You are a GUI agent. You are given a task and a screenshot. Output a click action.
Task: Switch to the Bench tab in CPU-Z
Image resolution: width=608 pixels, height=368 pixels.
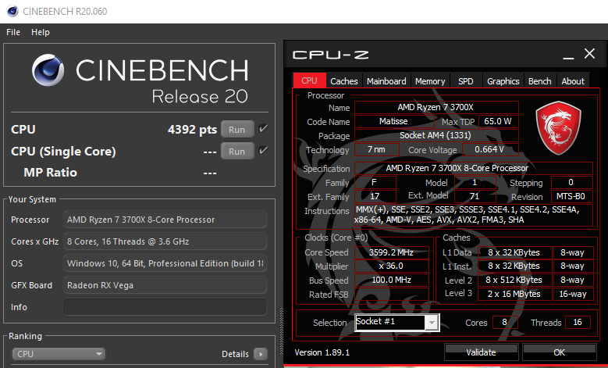540,81
